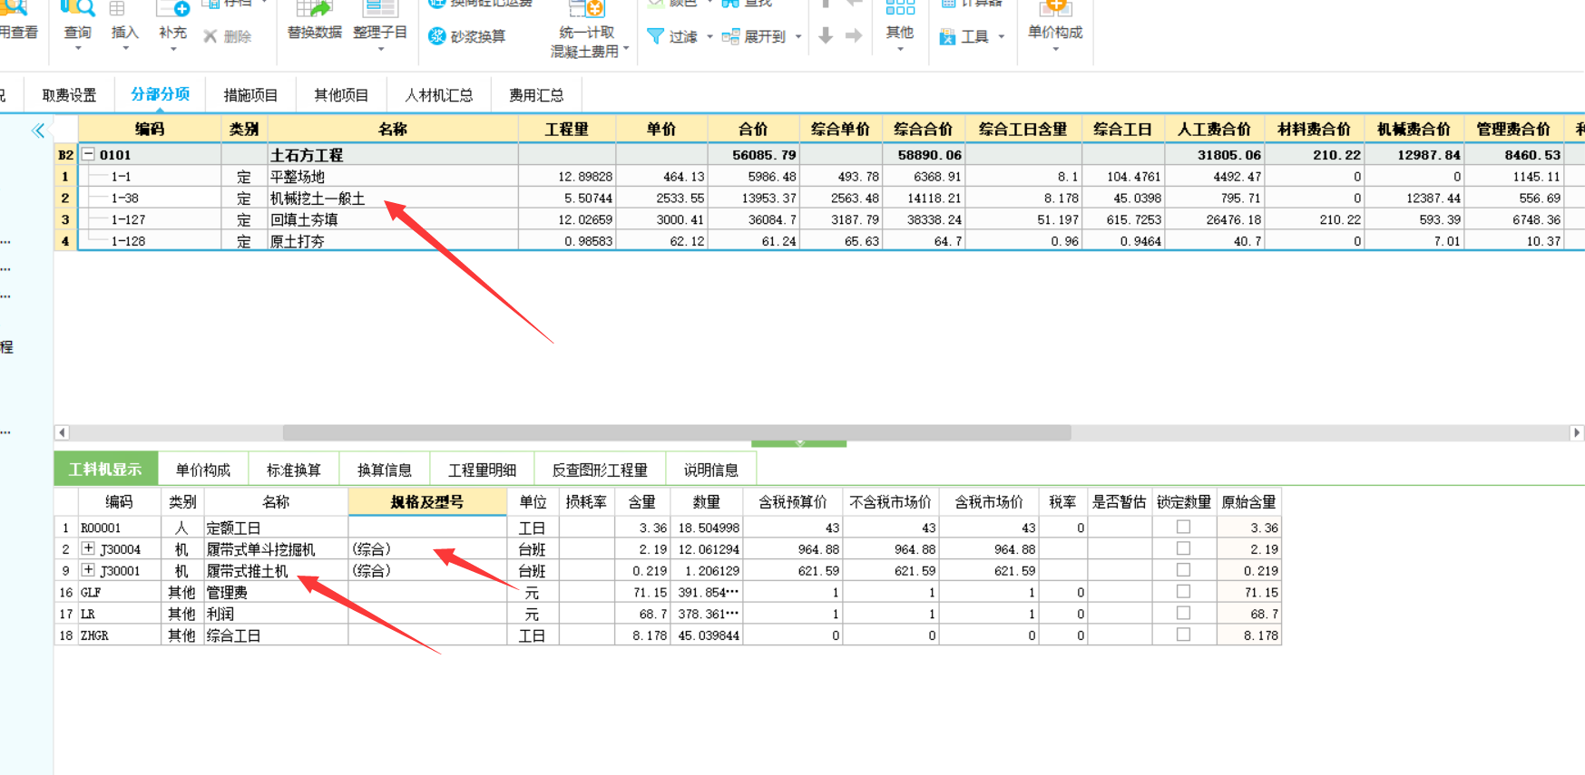Viewport: 1585px width, 775px height.
Task: Click the 履带式推土机 name cell
Action: coord(276,571)
